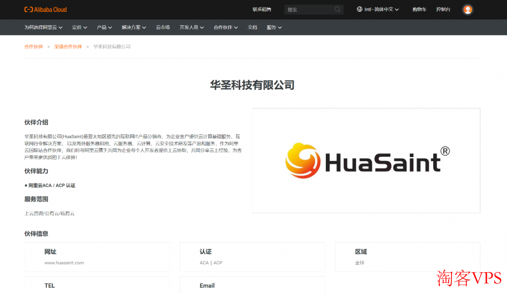Click the ACA | ACP certification value
507x294 pixels.
point(211,263)
